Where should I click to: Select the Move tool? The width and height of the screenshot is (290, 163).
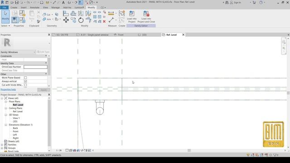tap(66, 20)
